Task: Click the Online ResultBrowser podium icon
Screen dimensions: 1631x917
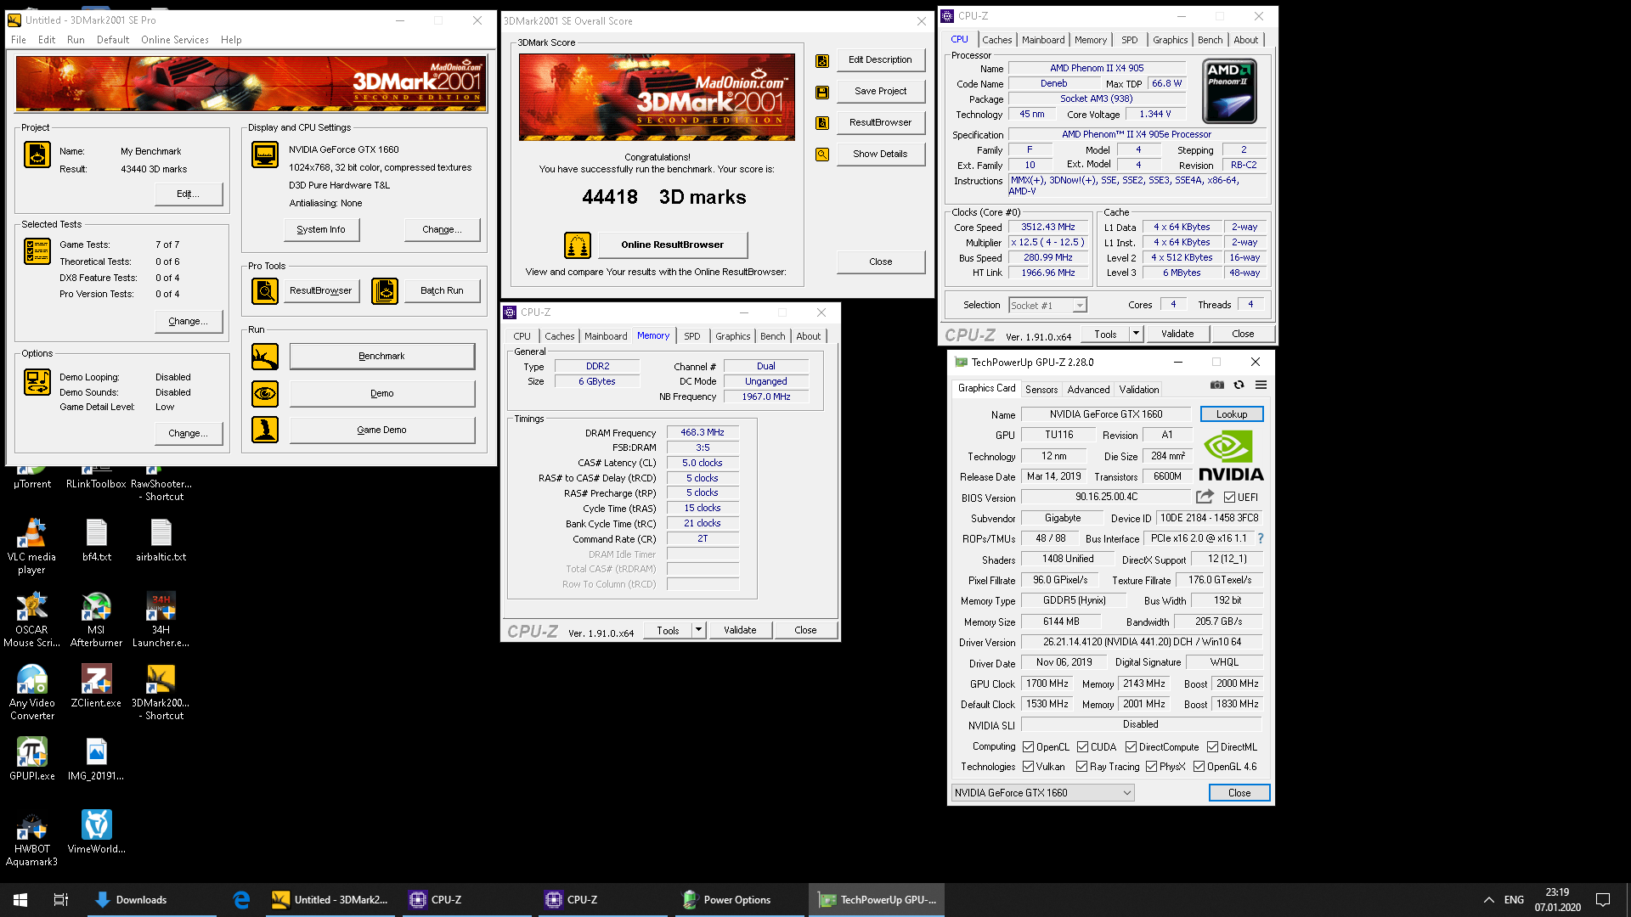Action: 578,245
